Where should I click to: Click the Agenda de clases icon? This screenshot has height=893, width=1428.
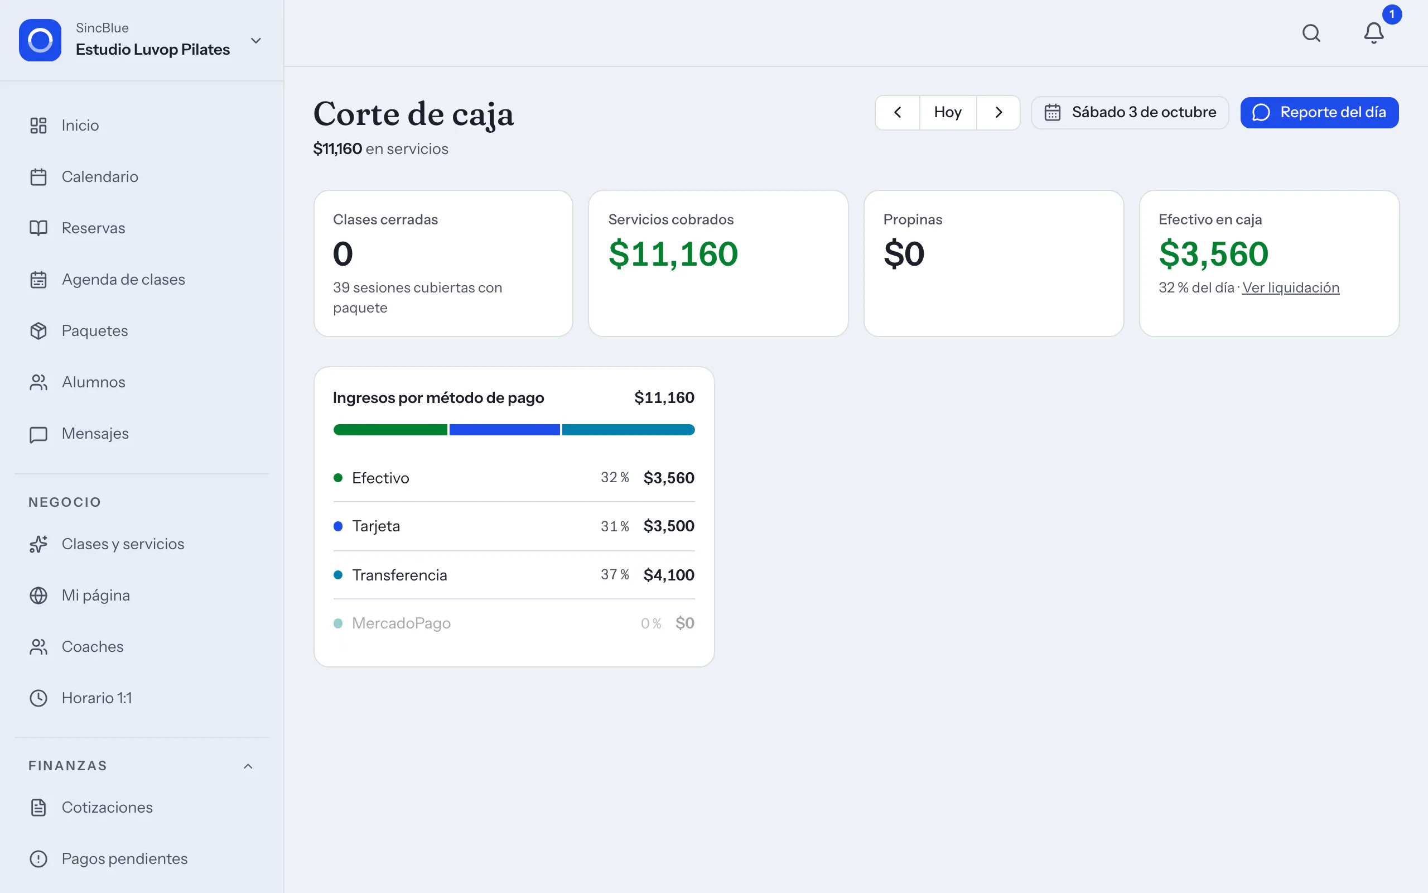pyautogui.click(x=38, y=280)
